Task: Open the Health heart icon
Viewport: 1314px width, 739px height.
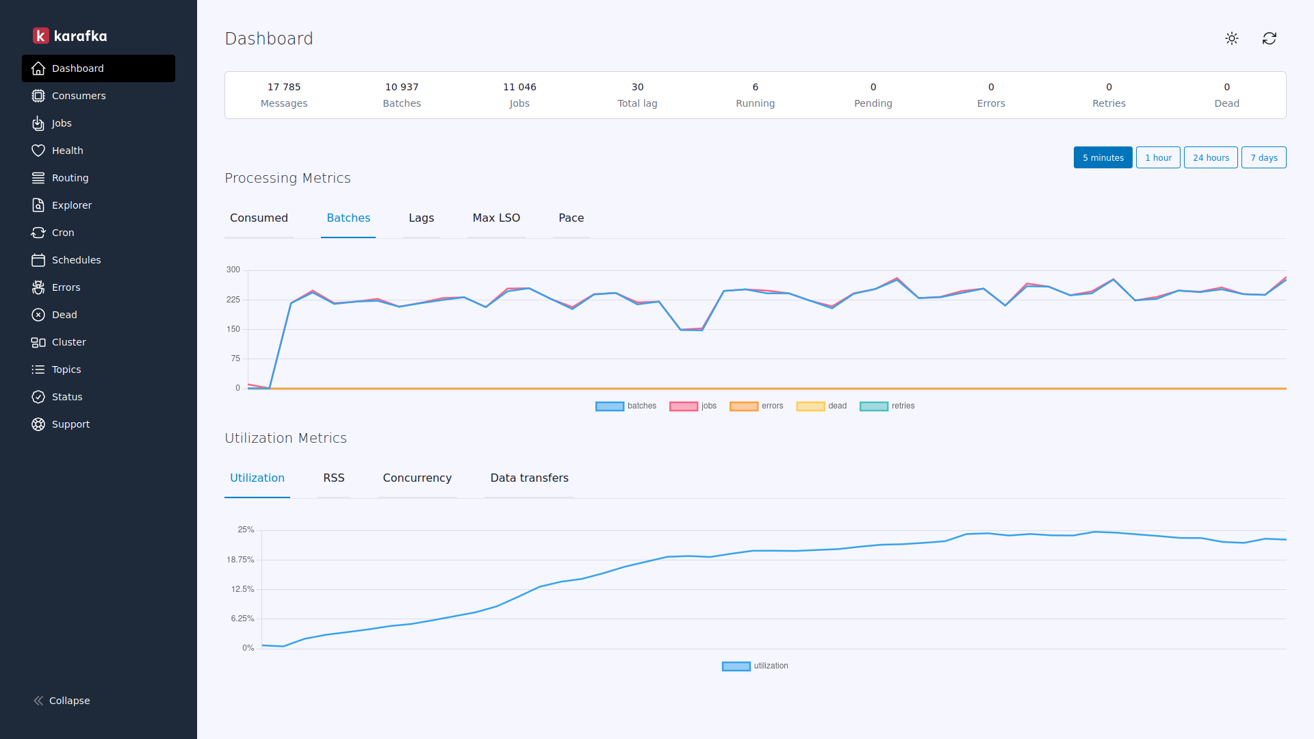Action: point(38,151)
